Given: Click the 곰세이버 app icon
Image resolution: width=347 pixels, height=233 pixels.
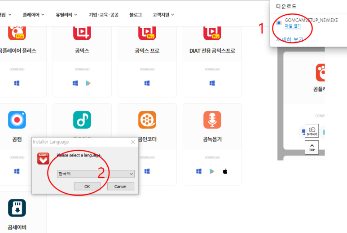Looking at the screenshot, I should 17,208.
